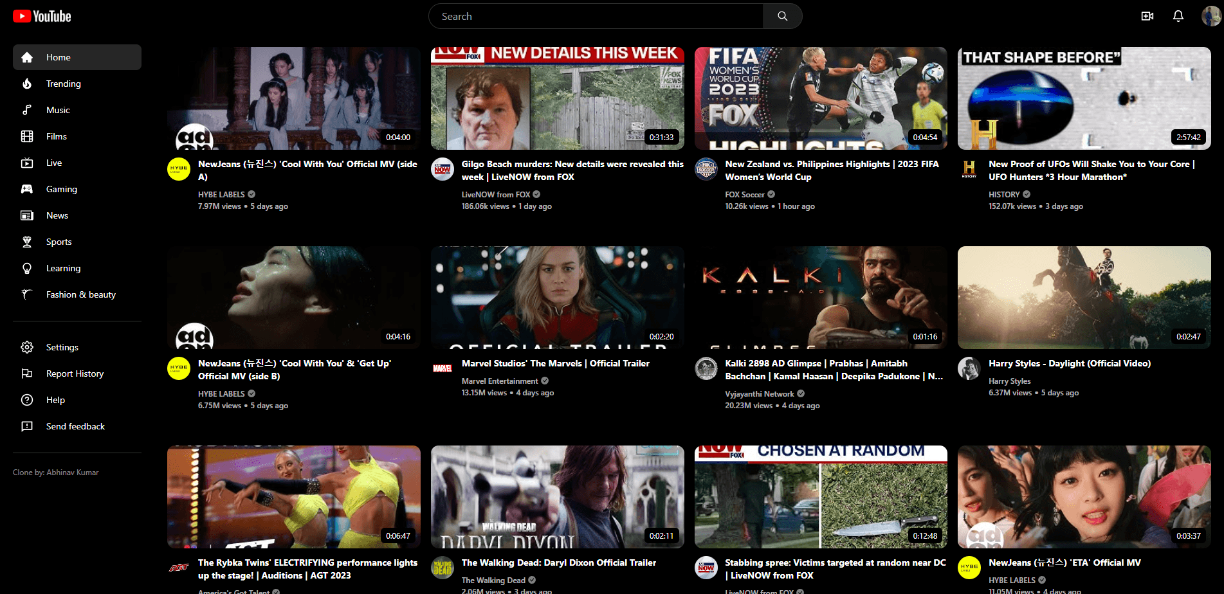
Task: Open the user profile avatar
Action: pos(1211,16)
